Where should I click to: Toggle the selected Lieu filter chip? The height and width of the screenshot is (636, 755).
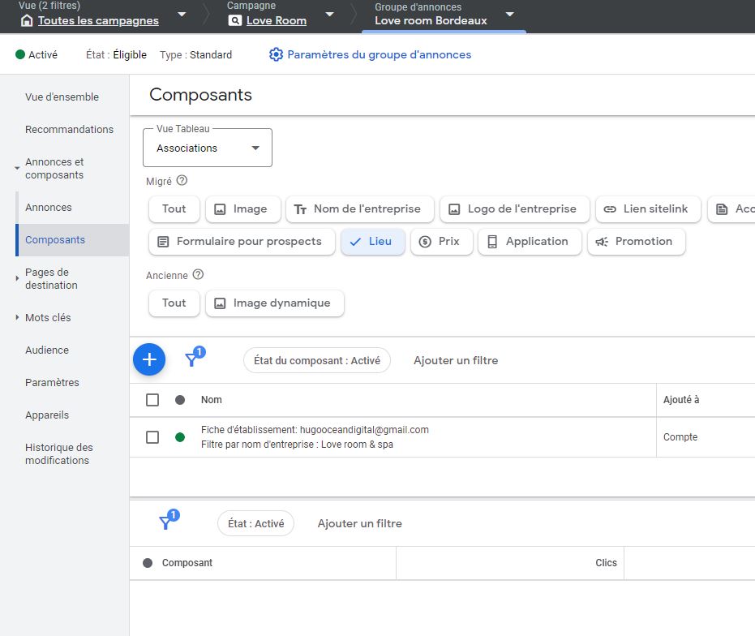coord(372,242)
